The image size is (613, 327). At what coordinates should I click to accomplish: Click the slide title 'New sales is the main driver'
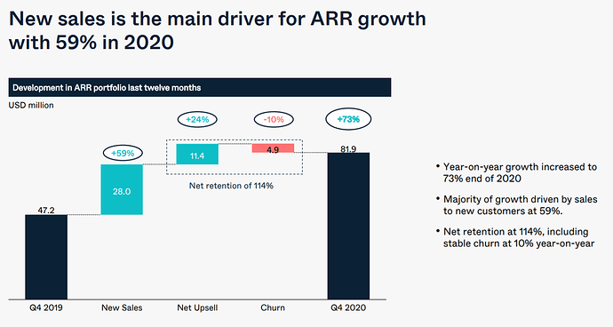(x=218, y=30)
